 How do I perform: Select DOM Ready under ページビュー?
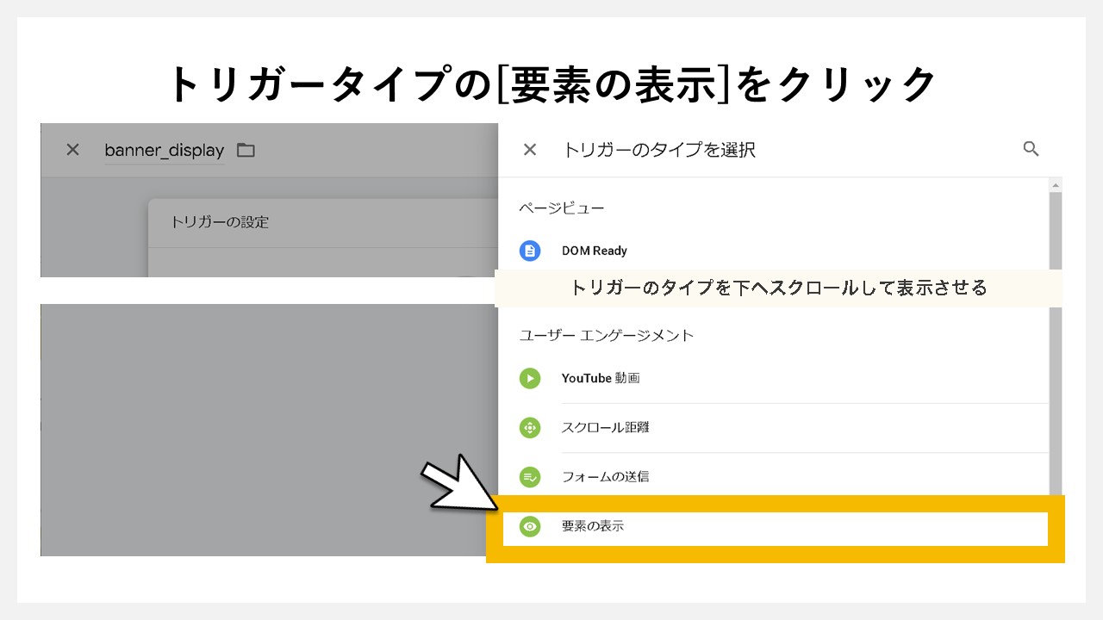pyautogui.click(x=595, y=251)
